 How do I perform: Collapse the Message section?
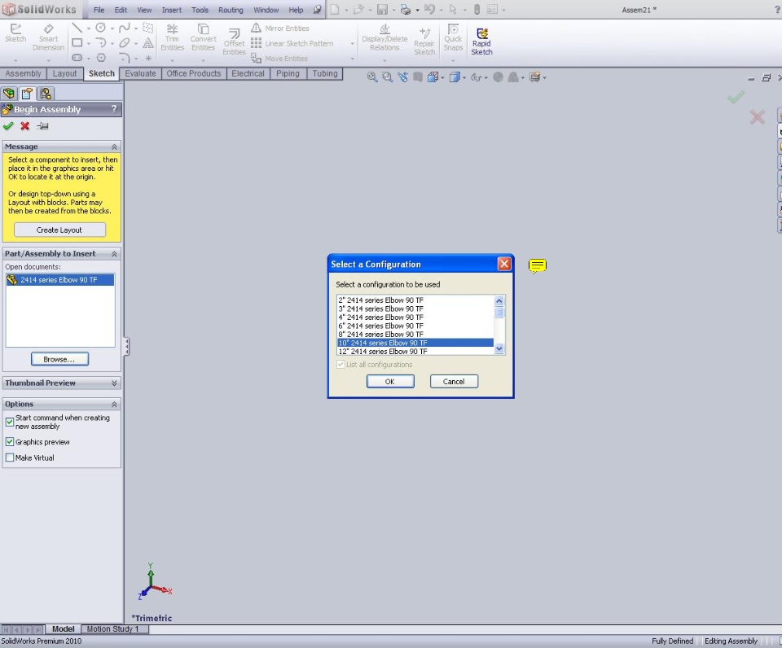coord(114,147)
